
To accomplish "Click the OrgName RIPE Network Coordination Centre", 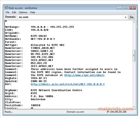I will 56,90.
